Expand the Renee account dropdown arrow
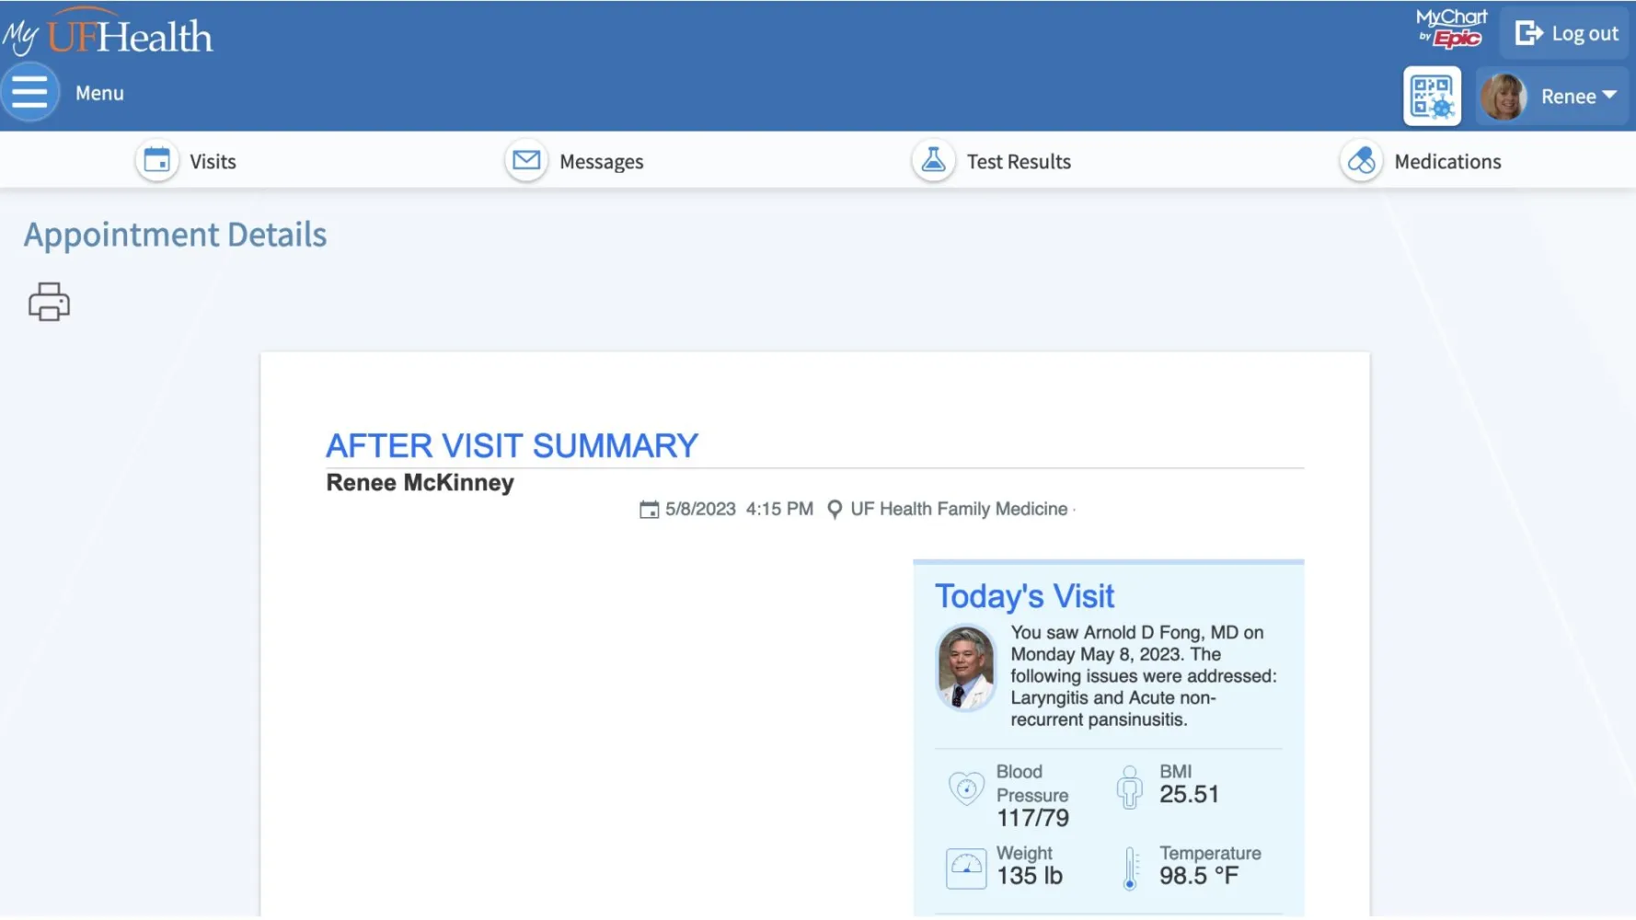Image resolution: width=1636 pixels, height=920 pixels. (1609, 95)
